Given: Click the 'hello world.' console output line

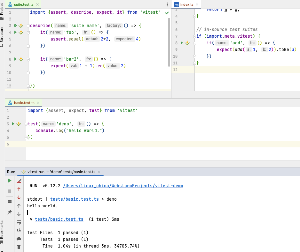Looking at the screenshot, I should [x=42, y=206].
